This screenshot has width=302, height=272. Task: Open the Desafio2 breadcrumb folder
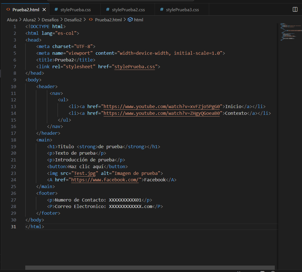[73, 20]
